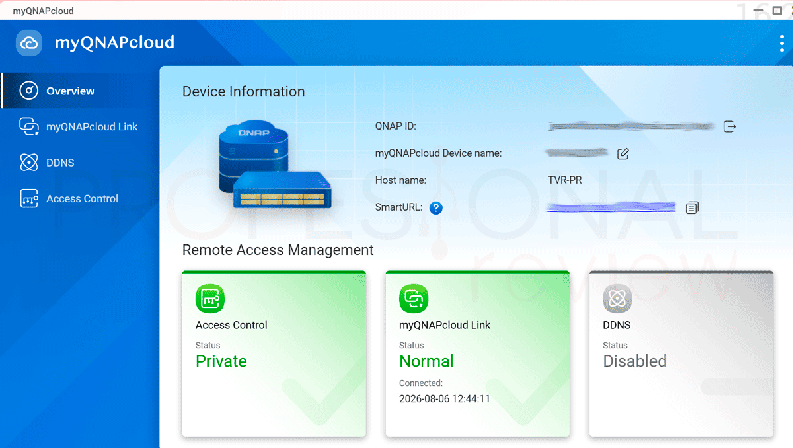
Task: Click the Device Information heading
Action: [244, 92]
